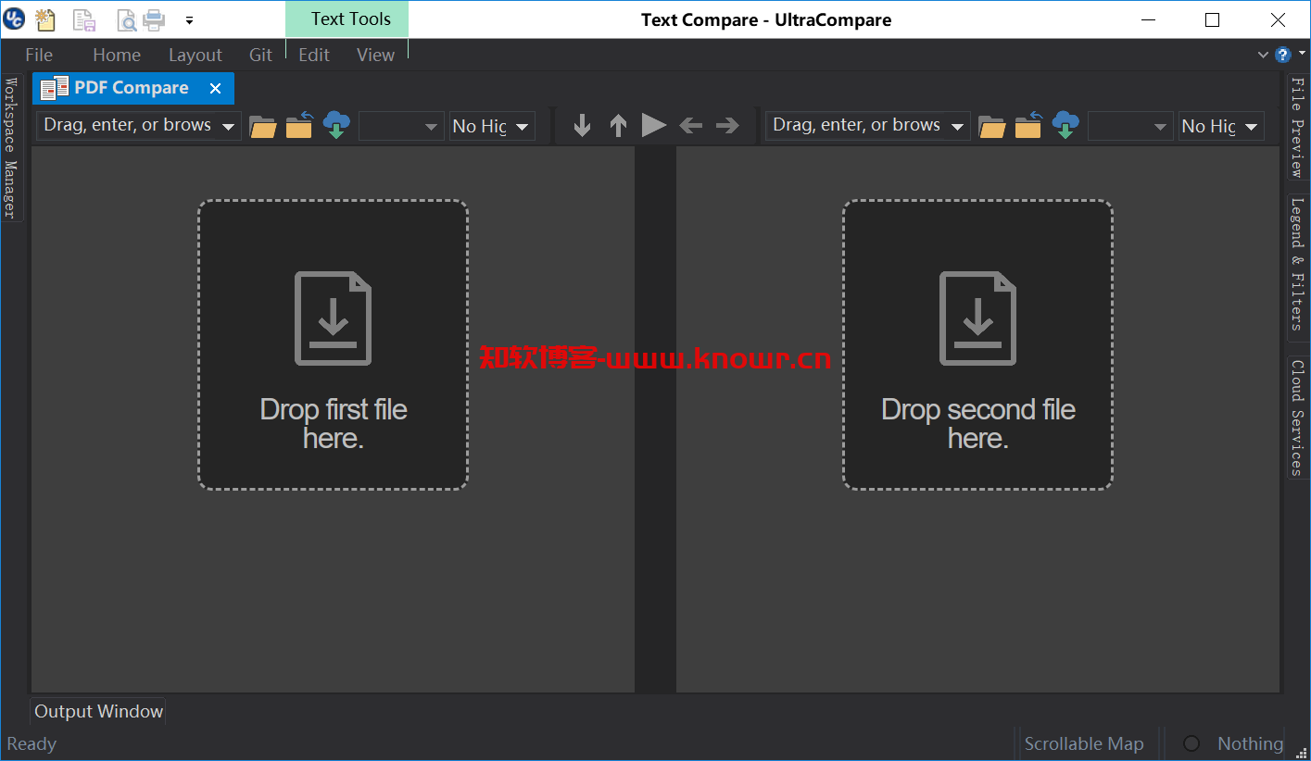This screenshot has height=761, width=1311.
Task: Start a new session from quick access
Action: [x=44, y=19]
